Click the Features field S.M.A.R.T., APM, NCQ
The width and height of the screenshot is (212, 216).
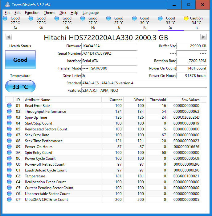pyautogui.click(x=144, y=91)
